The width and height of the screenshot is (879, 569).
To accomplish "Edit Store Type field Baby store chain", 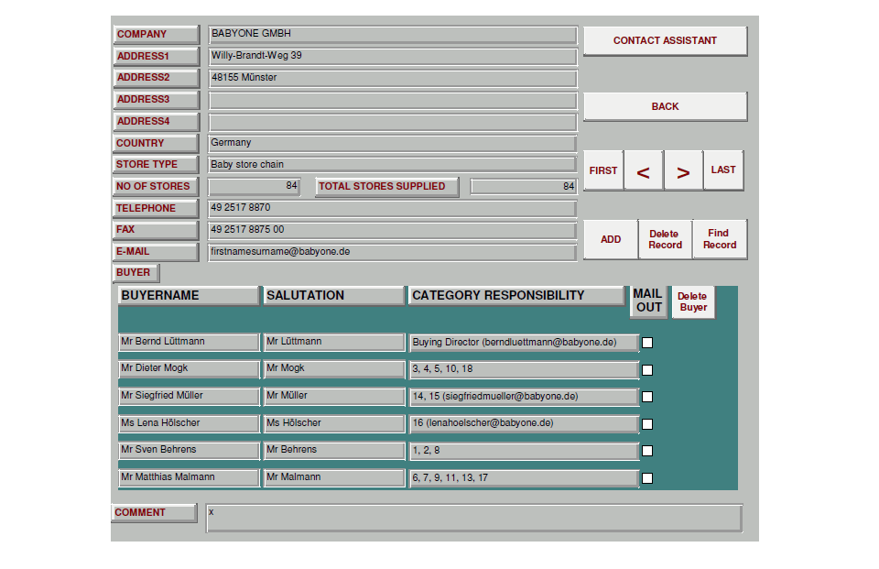I will click(392, 165).
